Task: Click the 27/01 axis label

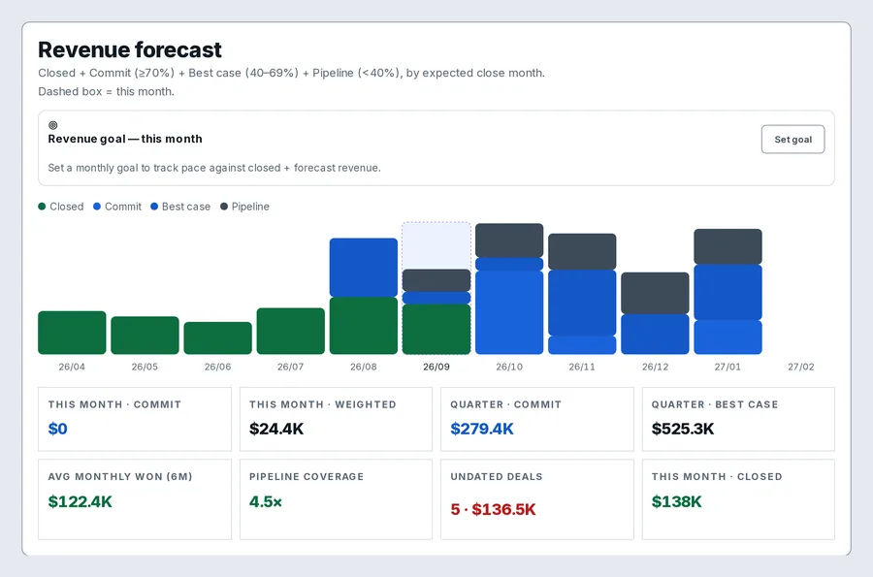Action: coord(727,367)
